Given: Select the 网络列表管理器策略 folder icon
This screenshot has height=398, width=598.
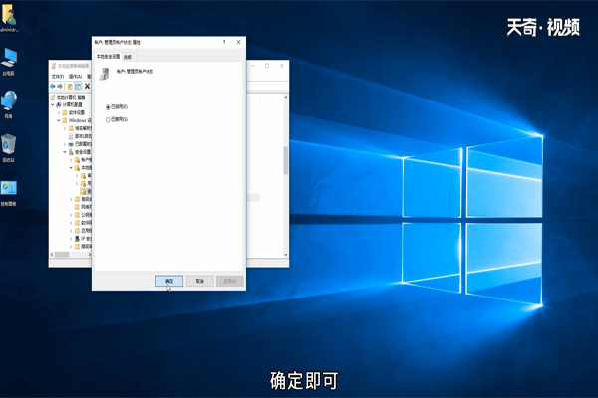Looking at the screenshot, I should pos(77,207).
